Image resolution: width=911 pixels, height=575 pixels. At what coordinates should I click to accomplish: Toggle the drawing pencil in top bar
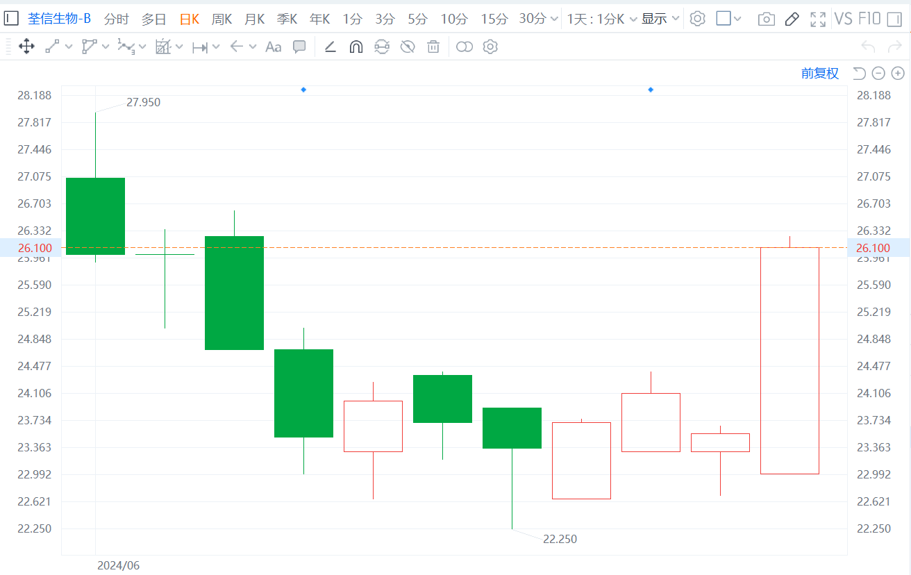(792, 19)
